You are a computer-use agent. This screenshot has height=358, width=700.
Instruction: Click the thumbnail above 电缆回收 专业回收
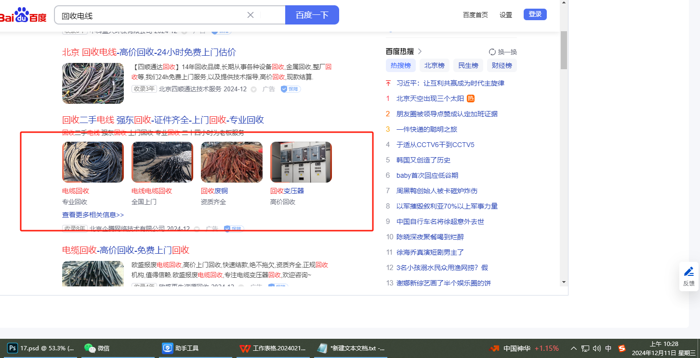(x=93, y=162)
